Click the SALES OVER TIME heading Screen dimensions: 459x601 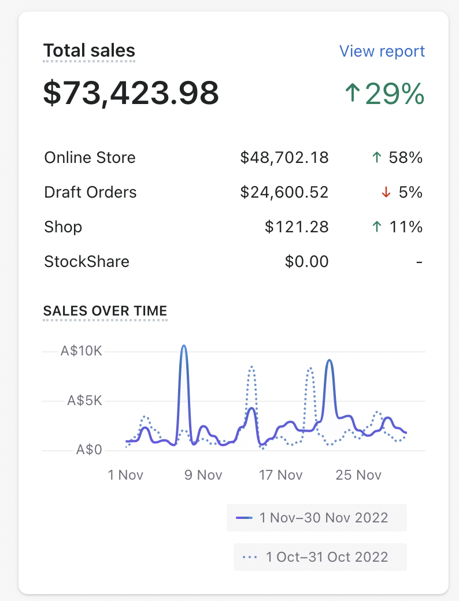pyautogui.click(x=105, y=310)
